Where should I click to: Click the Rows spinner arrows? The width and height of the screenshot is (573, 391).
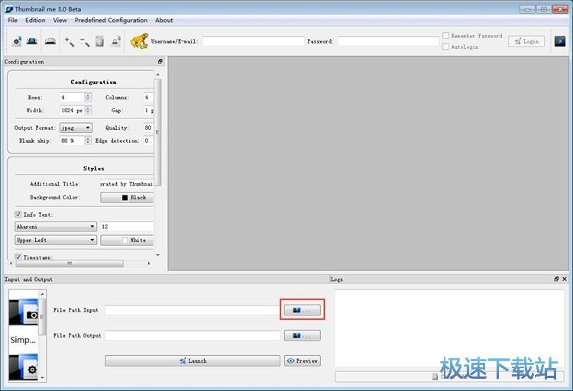click(x=88, y=97)
